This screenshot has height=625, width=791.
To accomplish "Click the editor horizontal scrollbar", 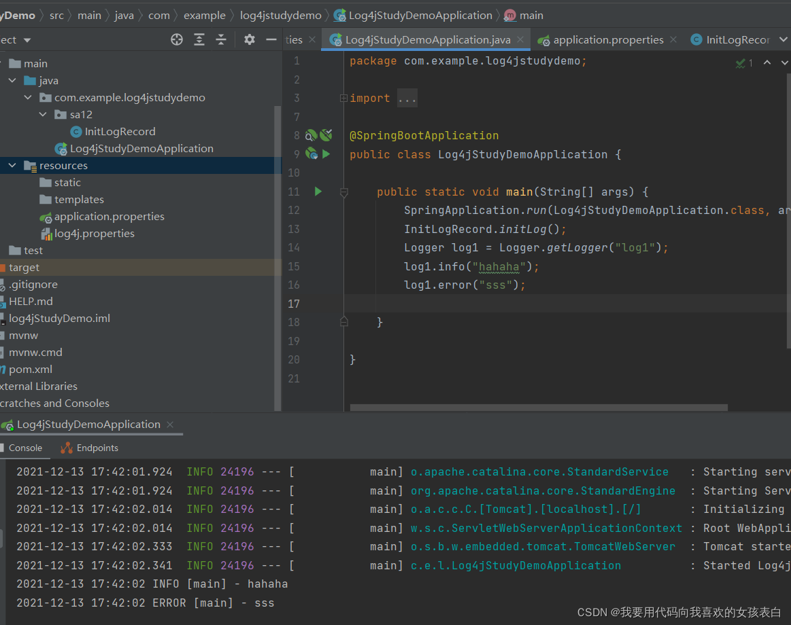I will point(539,407).
